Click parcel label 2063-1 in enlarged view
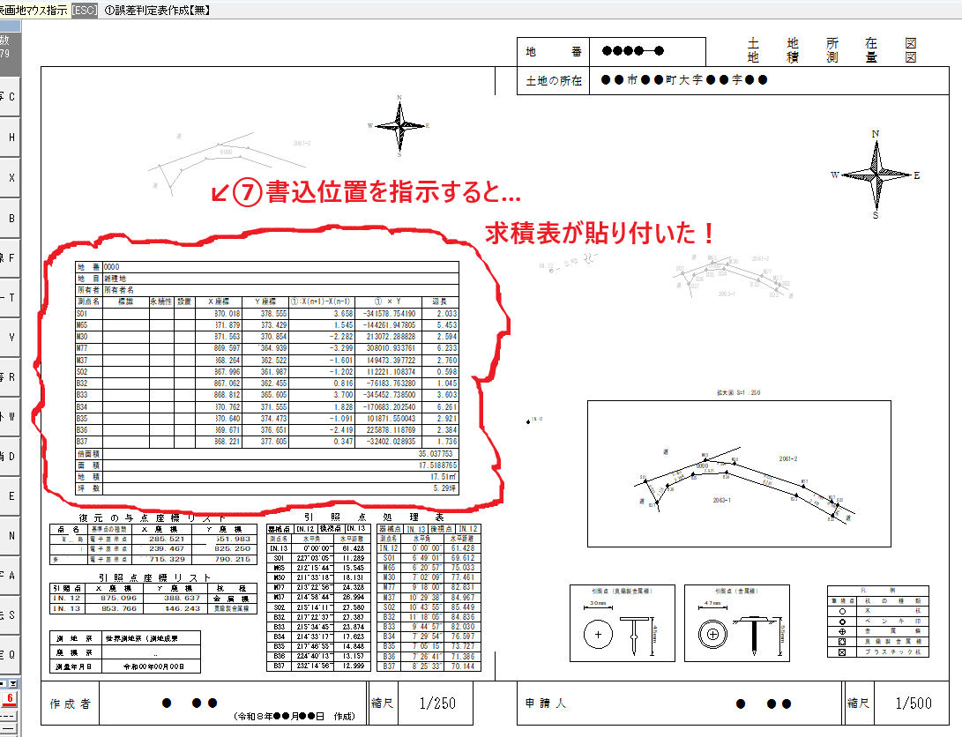This screenshot has height=737, width=962. point(721,501)
